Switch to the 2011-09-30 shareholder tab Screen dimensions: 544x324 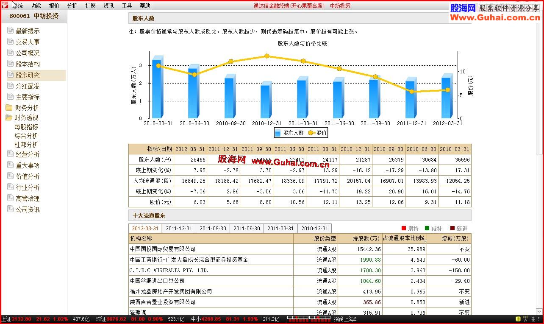click(x=213, y=228)
